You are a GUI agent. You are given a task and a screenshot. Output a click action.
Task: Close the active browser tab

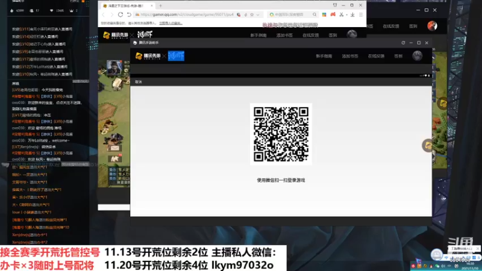coord(152,5)
